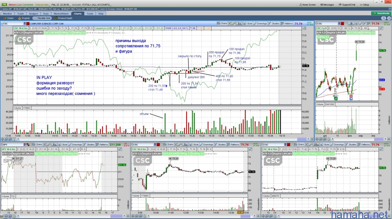
Task: Open main chart Style menu
Action: click(x=248, y=24)
